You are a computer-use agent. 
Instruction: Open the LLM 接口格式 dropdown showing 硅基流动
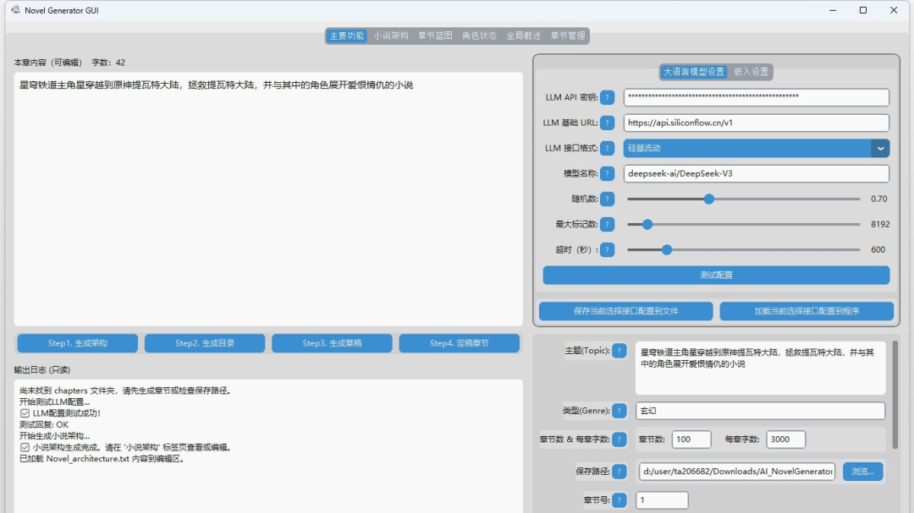point(755,148)
